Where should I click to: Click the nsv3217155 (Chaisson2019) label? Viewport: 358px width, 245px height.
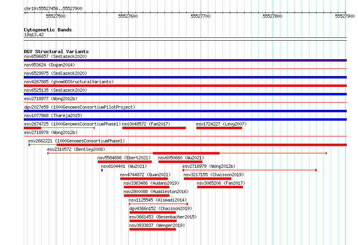(x=214, y=175)
